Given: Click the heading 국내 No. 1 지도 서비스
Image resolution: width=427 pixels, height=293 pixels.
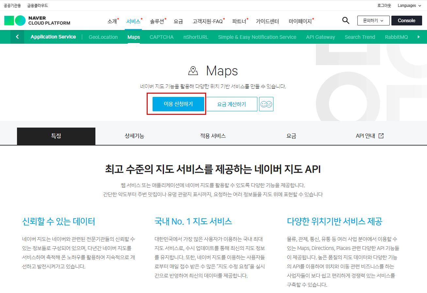Looking at the screenshot, I should coord(193,222).
